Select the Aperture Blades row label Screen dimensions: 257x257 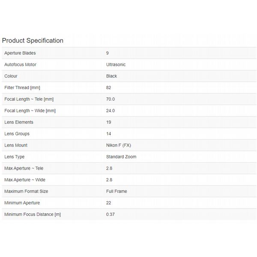(20, 53)
